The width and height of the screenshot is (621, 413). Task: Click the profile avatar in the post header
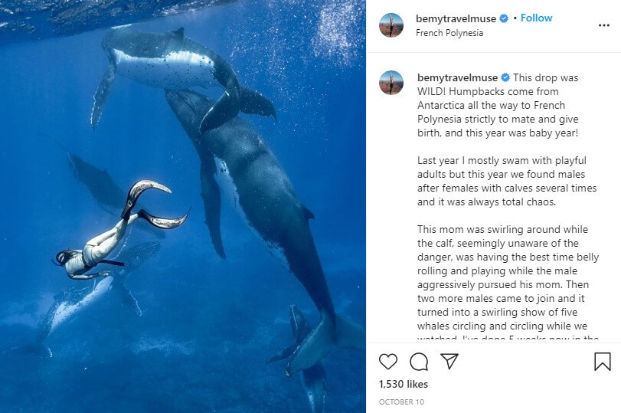pos(391,25)
